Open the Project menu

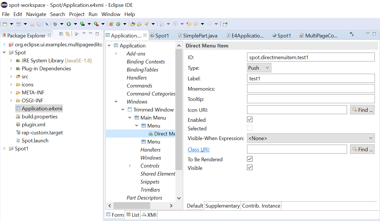(x=77, y=14)
